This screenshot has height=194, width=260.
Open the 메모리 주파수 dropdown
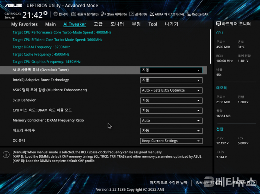click(x=171, y=131)
